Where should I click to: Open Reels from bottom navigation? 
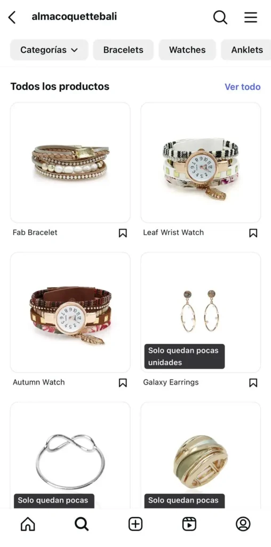pyautogui.click(x=189, y=524)
